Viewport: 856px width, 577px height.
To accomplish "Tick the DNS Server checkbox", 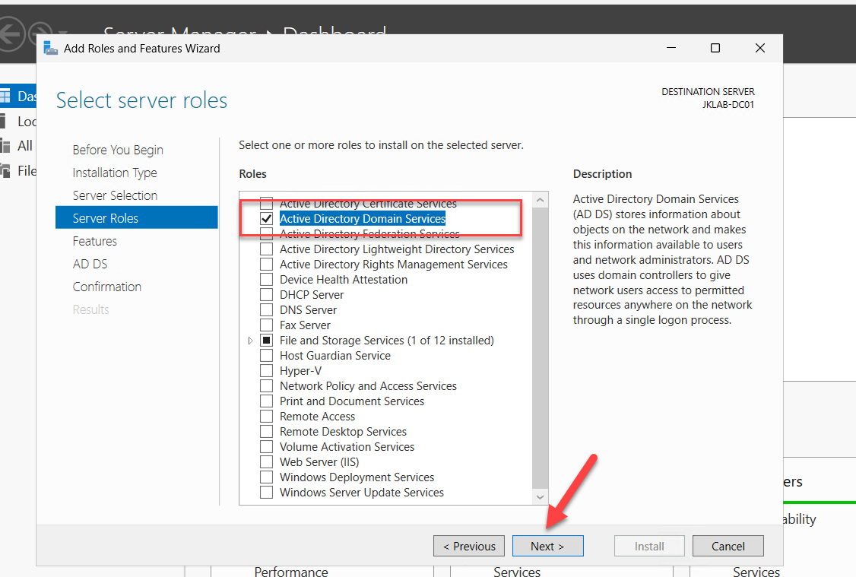I will [266, 310].
